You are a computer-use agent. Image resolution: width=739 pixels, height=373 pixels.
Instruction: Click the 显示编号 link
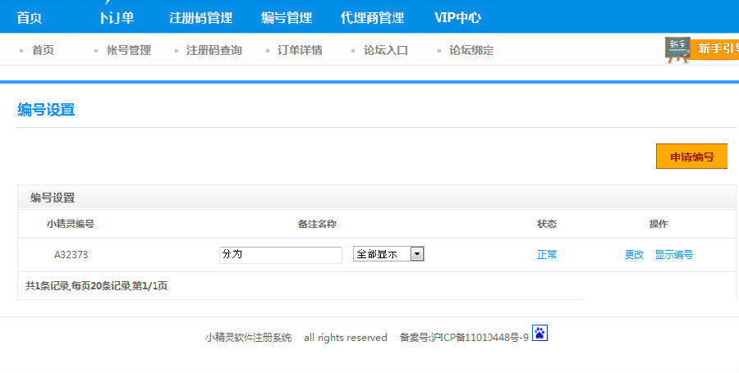(674, 254)
